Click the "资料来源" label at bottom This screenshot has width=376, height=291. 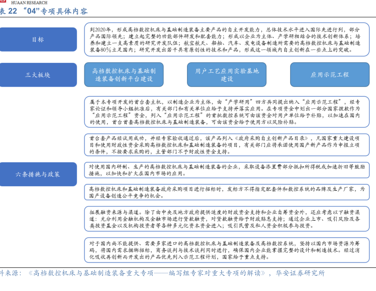pos(10,273)
